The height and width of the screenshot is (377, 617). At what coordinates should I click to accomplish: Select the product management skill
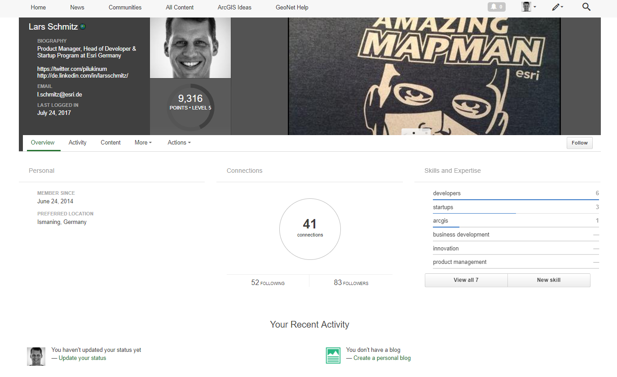tap(460, 262)
